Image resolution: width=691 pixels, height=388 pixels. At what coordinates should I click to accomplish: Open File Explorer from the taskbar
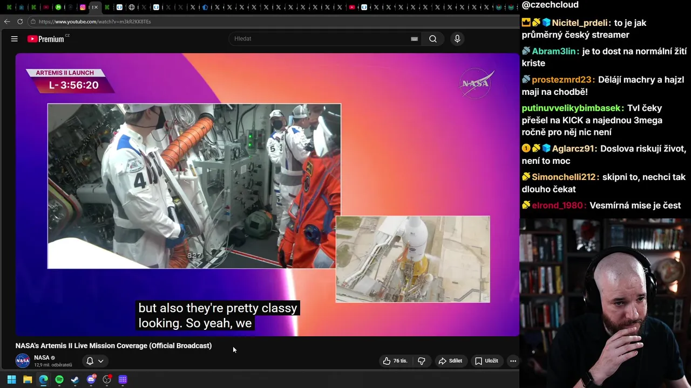pos(28,379)
